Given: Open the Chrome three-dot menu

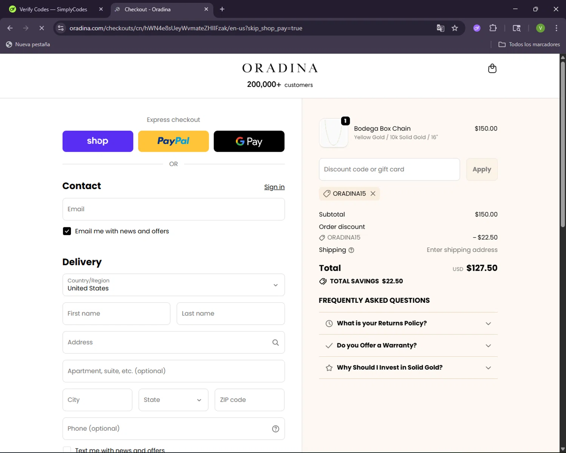Looking at the screenshot, I should 556,28.
